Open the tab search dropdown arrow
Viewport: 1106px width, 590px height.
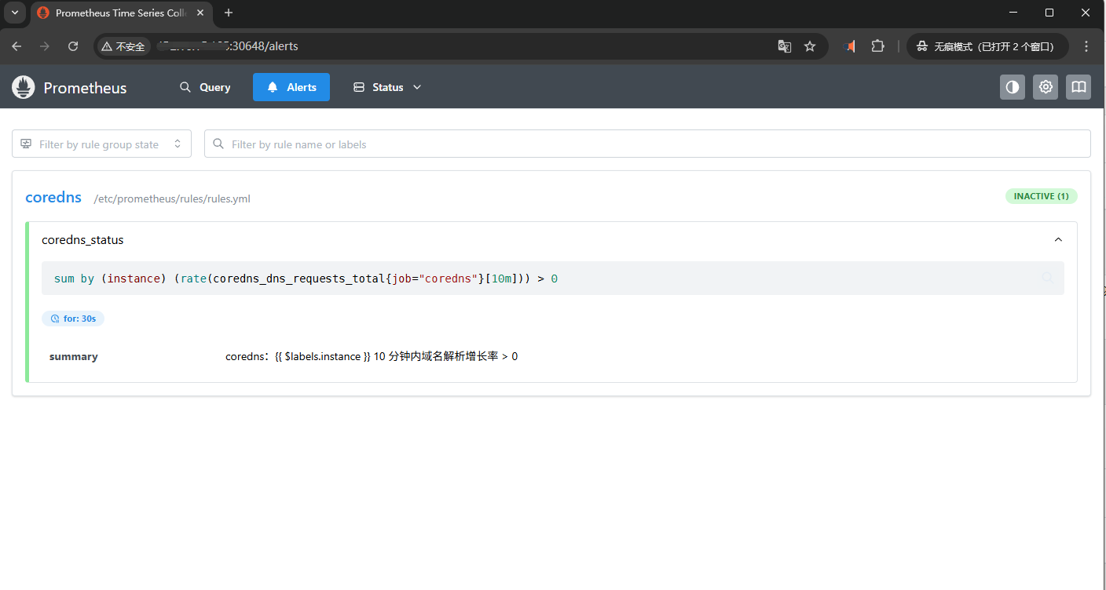[x=14, y=13]
